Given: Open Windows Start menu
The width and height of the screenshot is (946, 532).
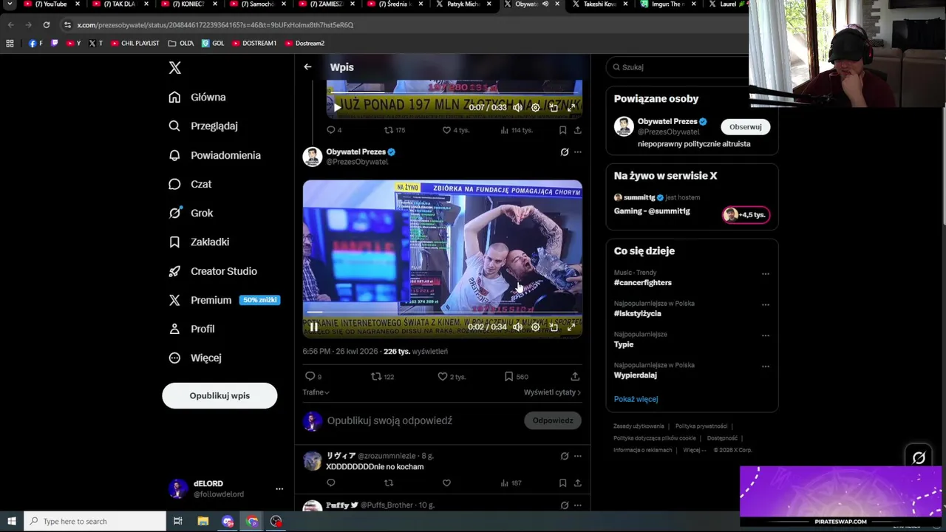Looking at the screenshot, I should (x=11, y=521).
